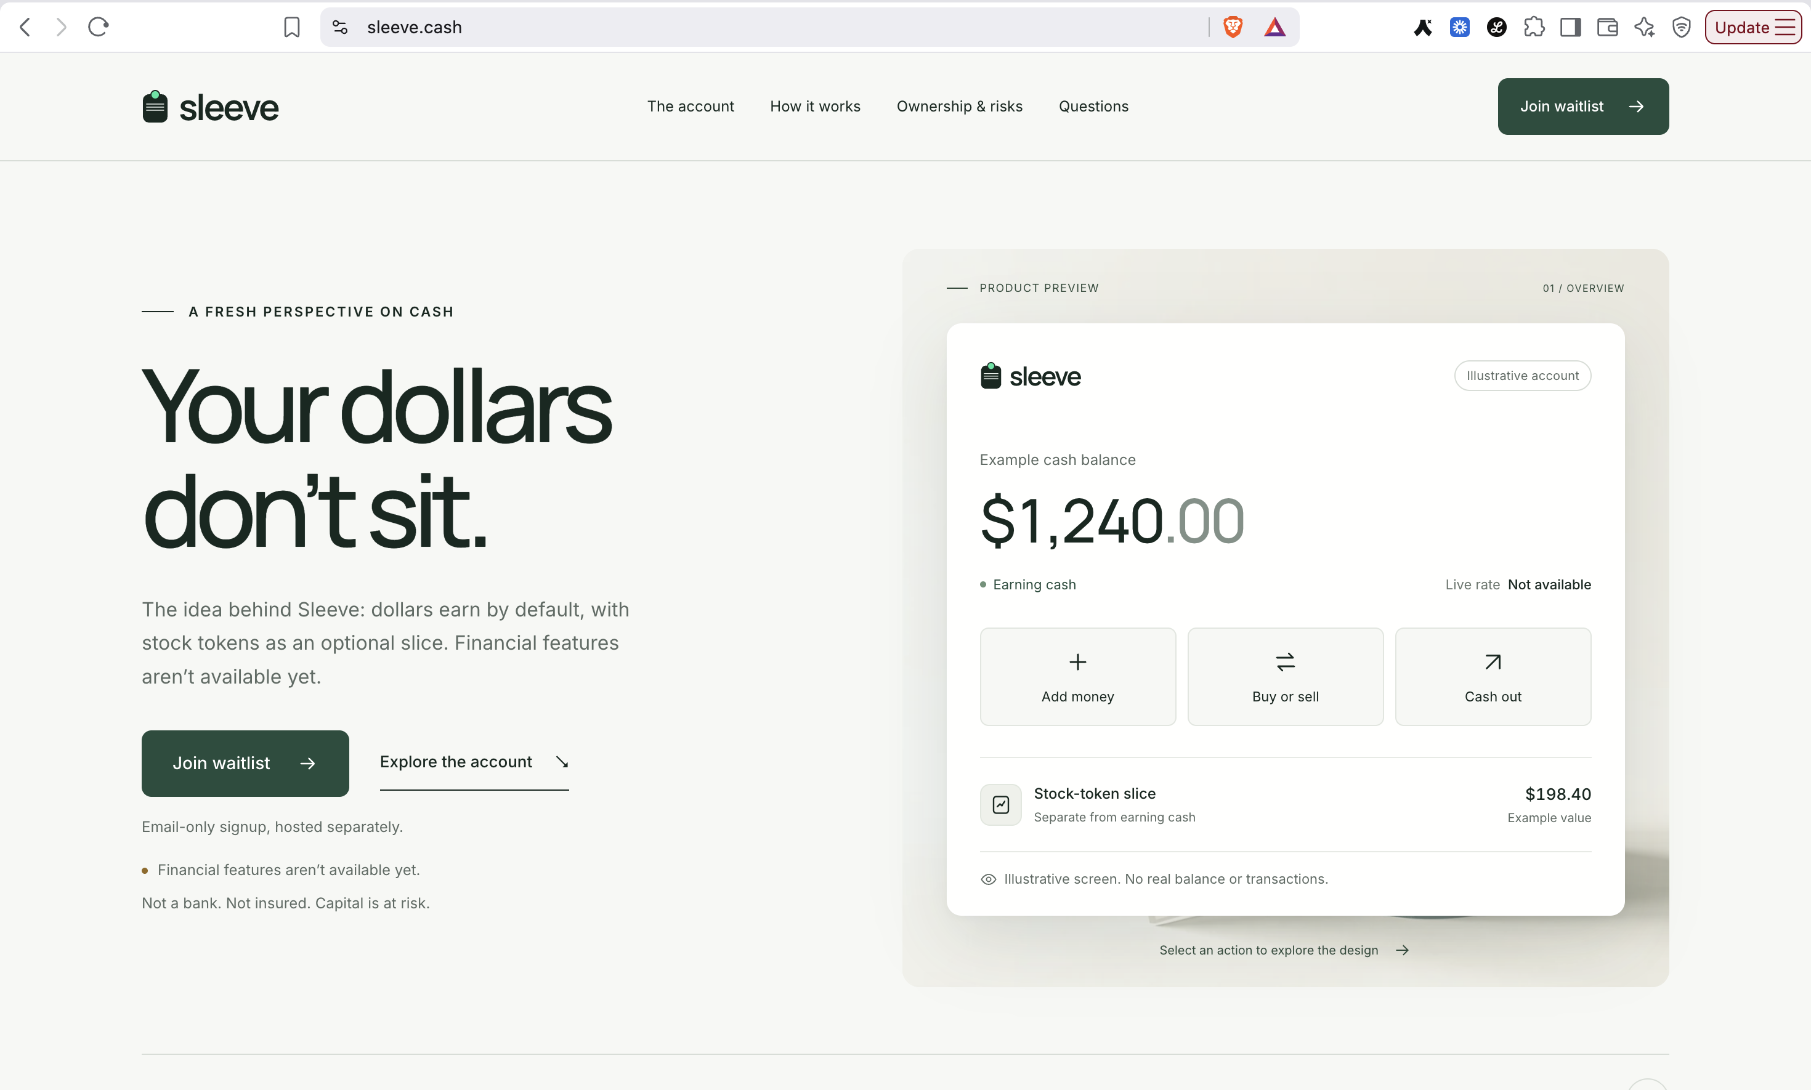Image resolution: width=1811 pixels, height=1090 pixels.
Task: Open site settings icon in the address bar
Action: [x=339, y=27]
